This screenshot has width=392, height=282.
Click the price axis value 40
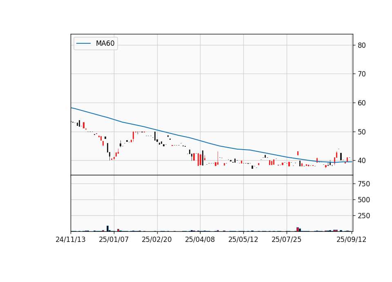[x=362, y=161]
